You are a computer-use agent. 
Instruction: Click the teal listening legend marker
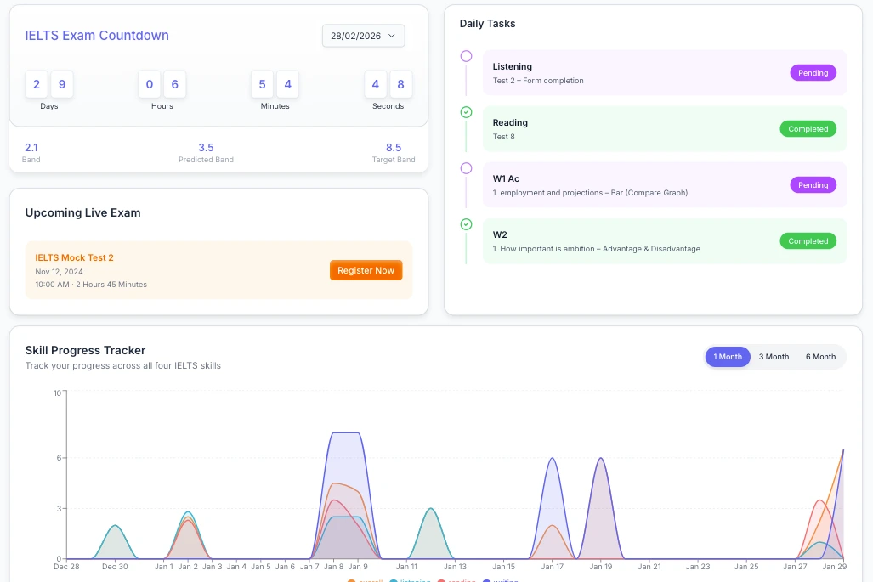pyautogui.click(x=394, y=580)
